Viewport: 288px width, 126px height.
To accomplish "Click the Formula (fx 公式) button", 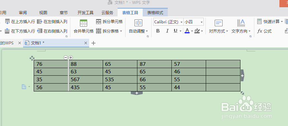I will pyautogui.click(x=264, y=31).
